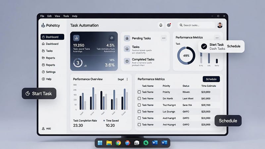Click the Pending Tasks chart icon

point(127,38)
